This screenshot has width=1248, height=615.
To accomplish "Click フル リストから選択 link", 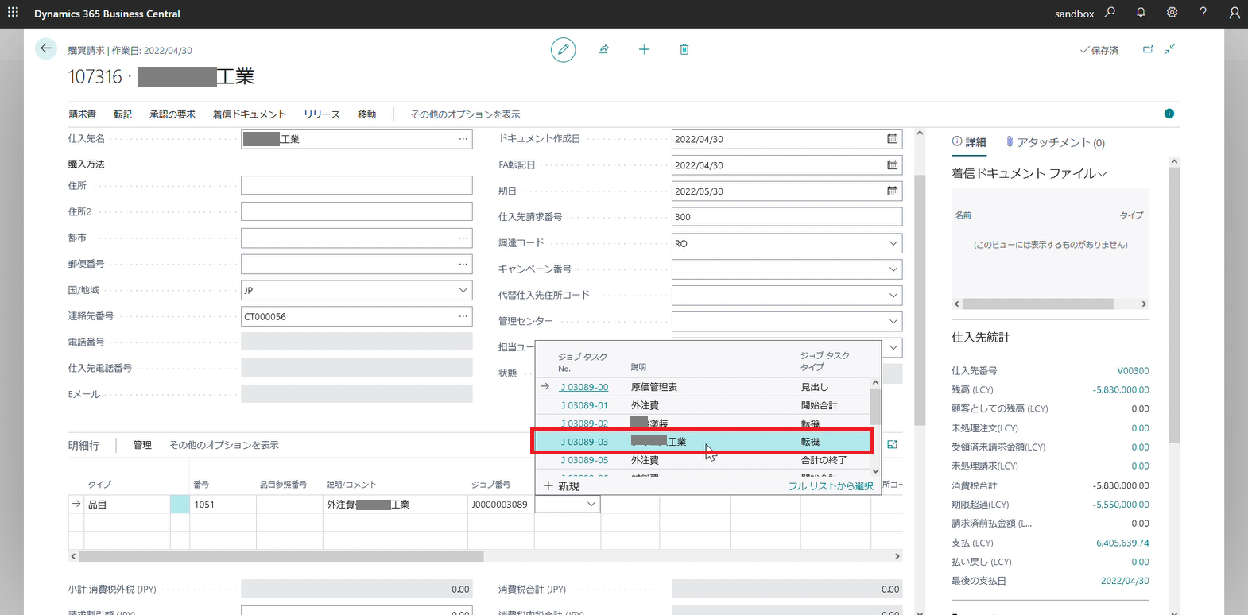I will tap(830, 485).
